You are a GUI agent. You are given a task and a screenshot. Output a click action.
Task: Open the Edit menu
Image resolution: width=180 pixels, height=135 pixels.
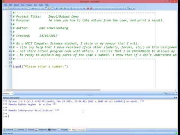coord(10,5)
